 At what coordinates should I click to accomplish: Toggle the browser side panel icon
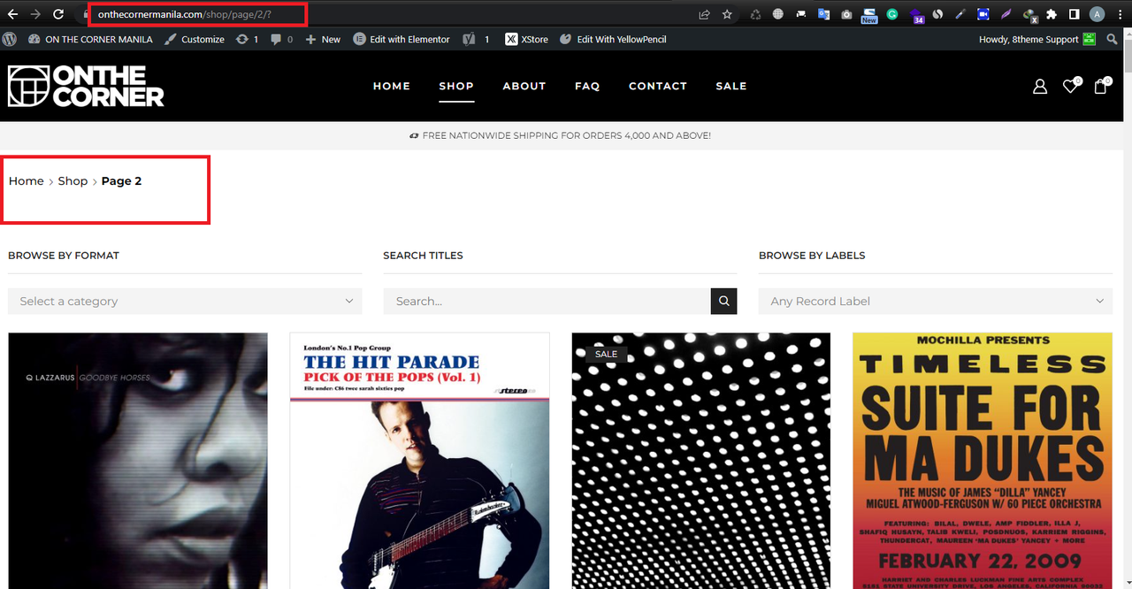(1074, 14)
